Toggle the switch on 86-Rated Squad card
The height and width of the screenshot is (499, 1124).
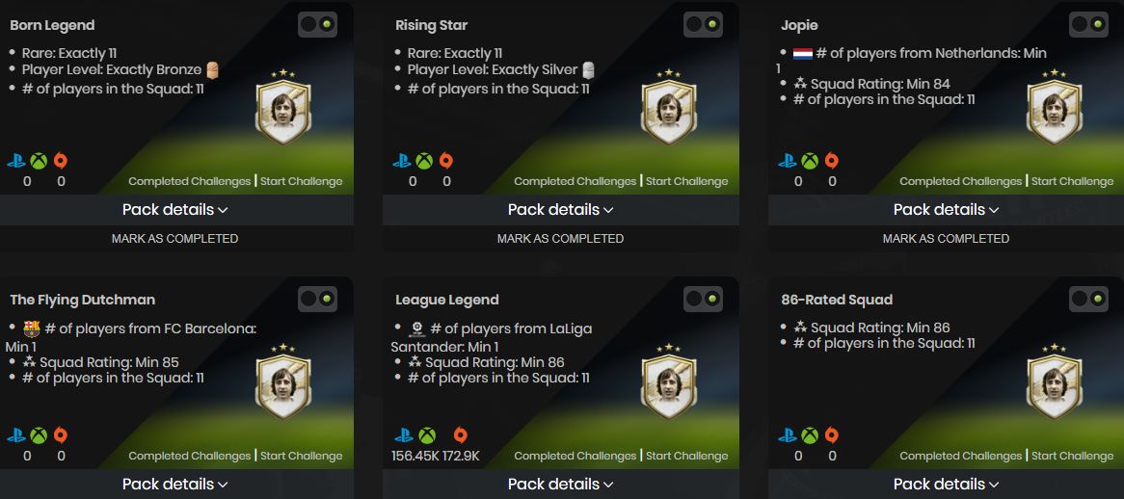[x=1088, y=299]
